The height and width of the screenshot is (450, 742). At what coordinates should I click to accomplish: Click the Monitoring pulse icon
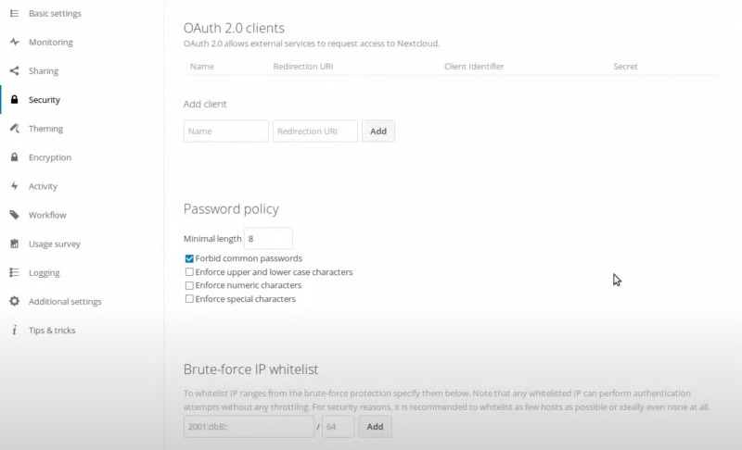tap(14, 43)
